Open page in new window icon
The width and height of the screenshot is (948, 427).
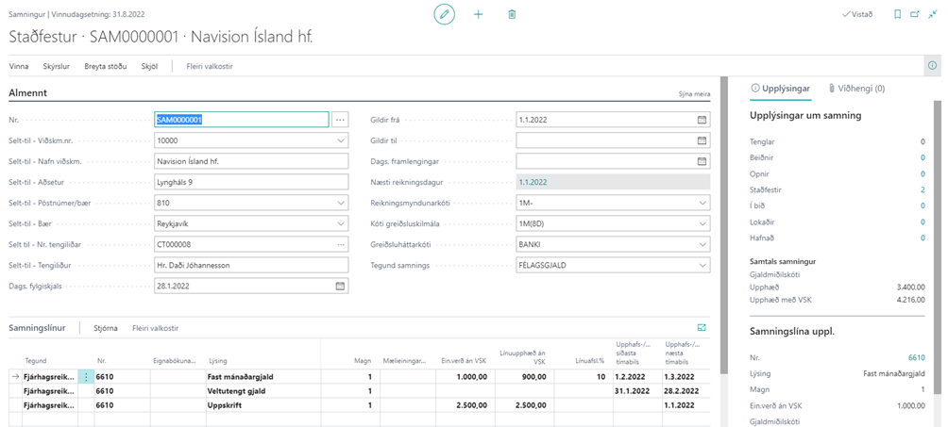click(x=916, y=15)
